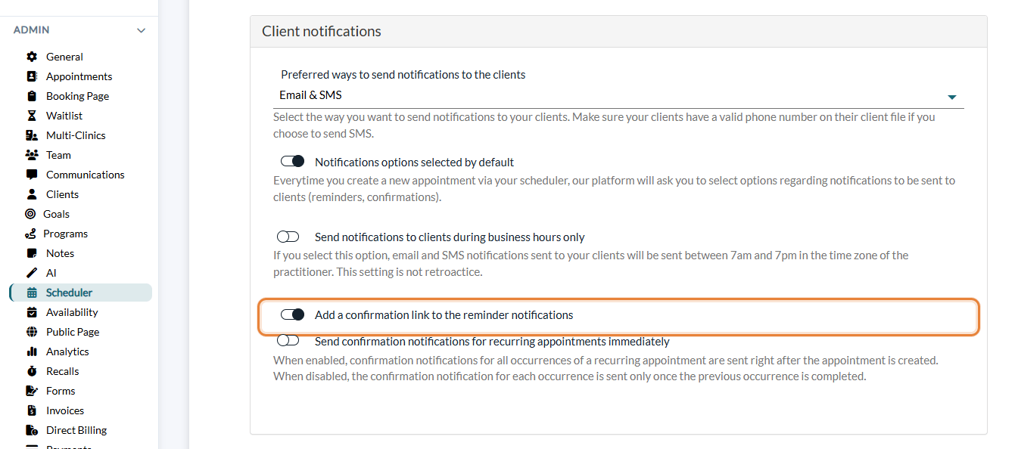This screenshot has height=449, width=1018.
Task: Click the Clients person icon
Action: coord(32,194)
